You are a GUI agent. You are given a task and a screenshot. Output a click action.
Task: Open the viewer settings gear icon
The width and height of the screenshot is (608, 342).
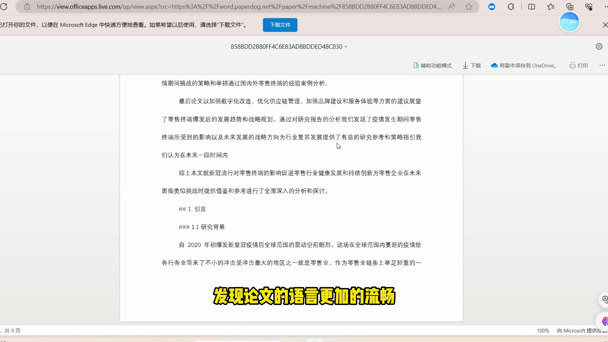[x=599, y=47]
